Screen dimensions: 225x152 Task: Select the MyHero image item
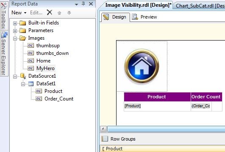[45, 68]
